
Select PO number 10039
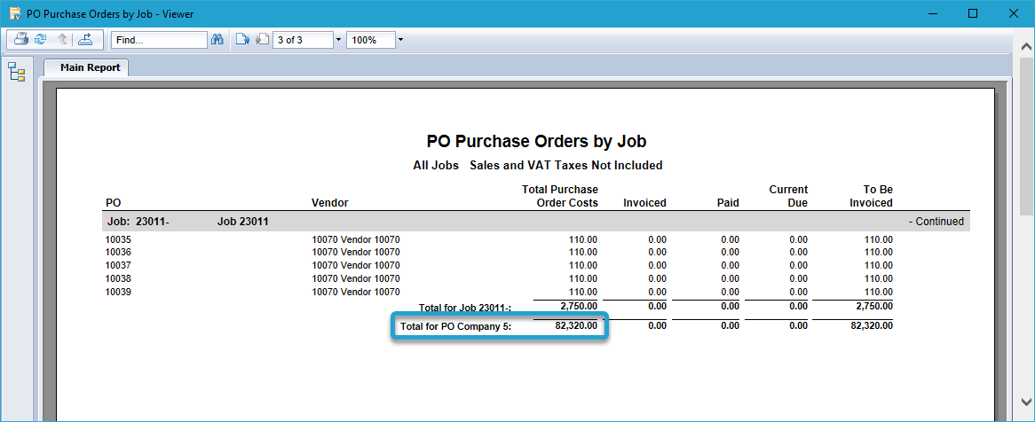(x=118, y=292)
